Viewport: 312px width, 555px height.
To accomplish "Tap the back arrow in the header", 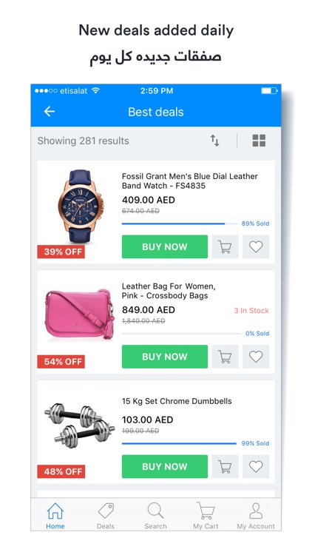I will [x=50, y=112].
